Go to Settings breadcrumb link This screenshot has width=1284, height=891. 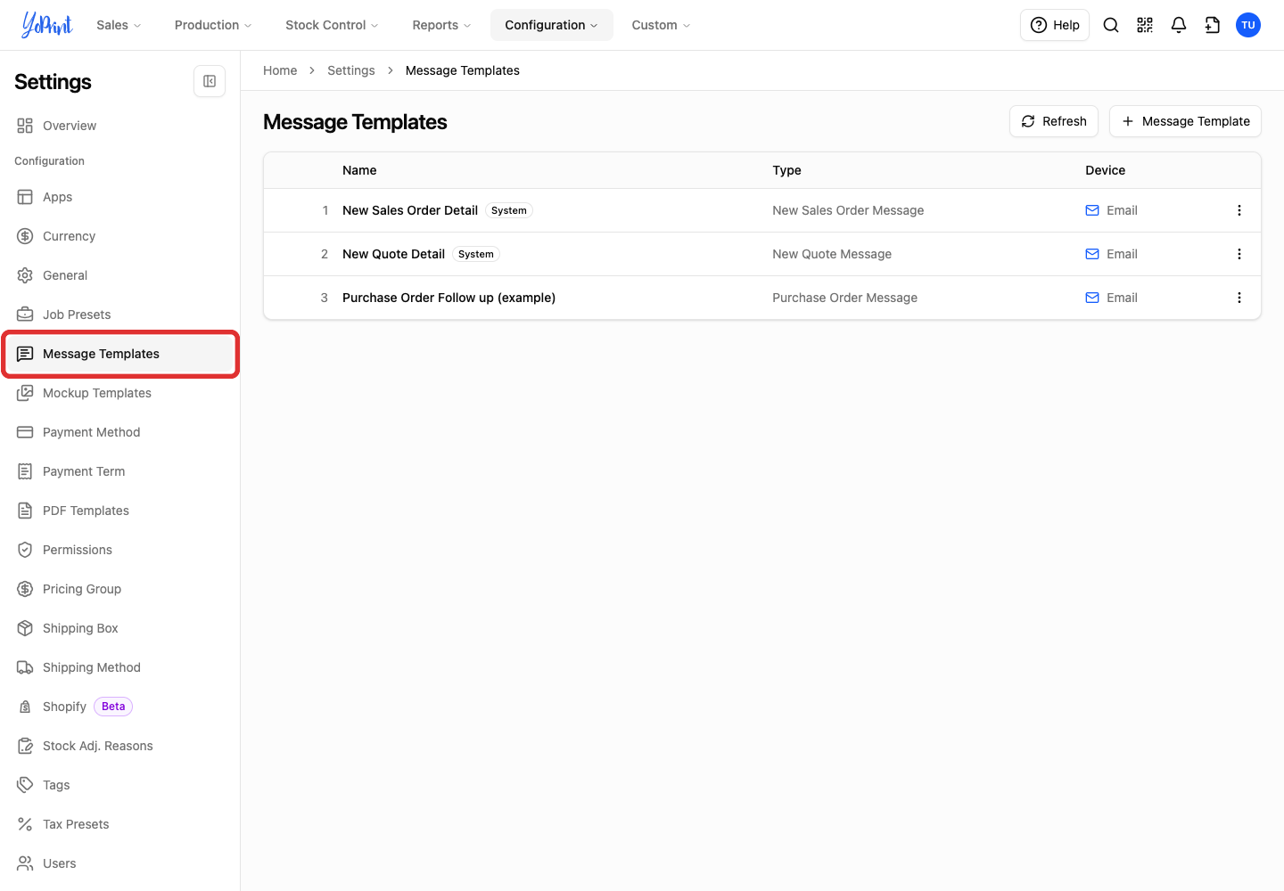pyautogui.click(x=351, y=70)
